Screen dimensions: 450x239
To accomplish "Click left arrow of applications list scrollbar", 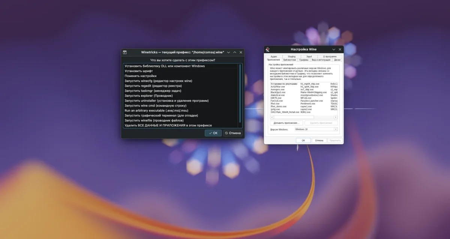I will pos(271,117).
